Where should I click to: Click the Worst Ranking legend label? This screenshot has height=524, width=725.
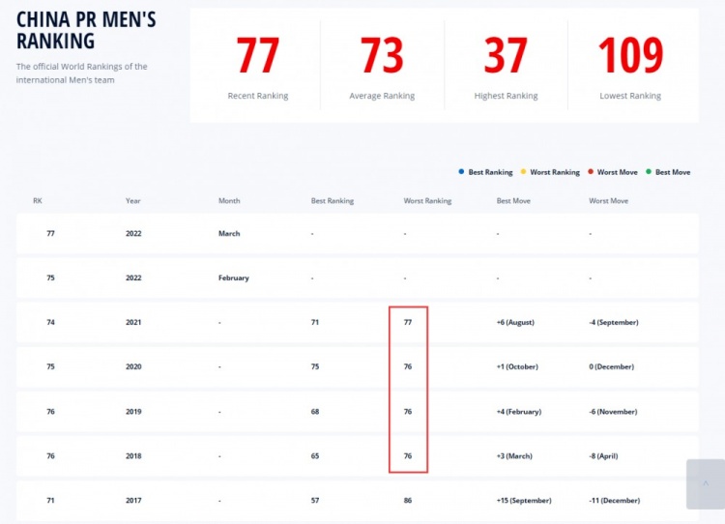[555, 172]
